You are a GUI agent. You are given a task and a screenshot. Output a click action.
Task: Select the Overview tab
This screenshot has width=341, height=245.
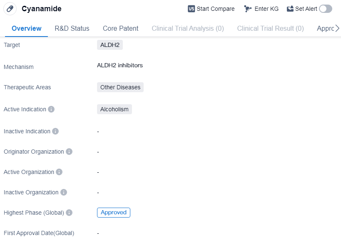27,28
